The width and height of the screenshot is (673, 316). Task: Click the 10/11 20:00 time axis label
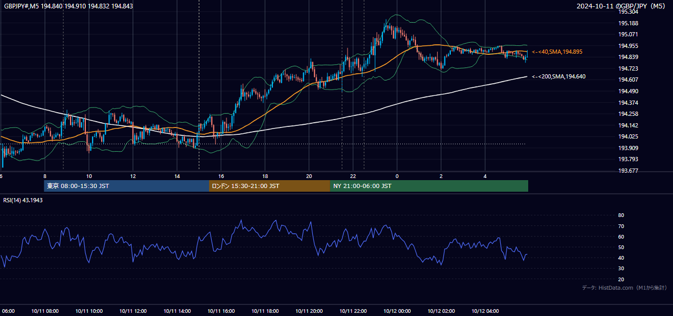point(309,311)
